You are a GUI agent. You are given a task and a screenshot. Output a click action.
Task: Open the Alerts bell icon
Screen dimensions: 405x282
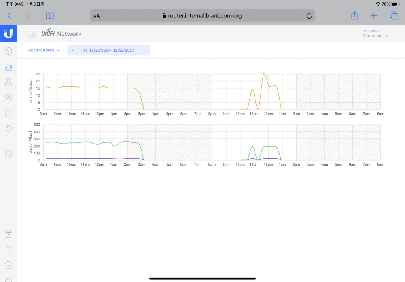pyautogui.click(x=9, y=249)
